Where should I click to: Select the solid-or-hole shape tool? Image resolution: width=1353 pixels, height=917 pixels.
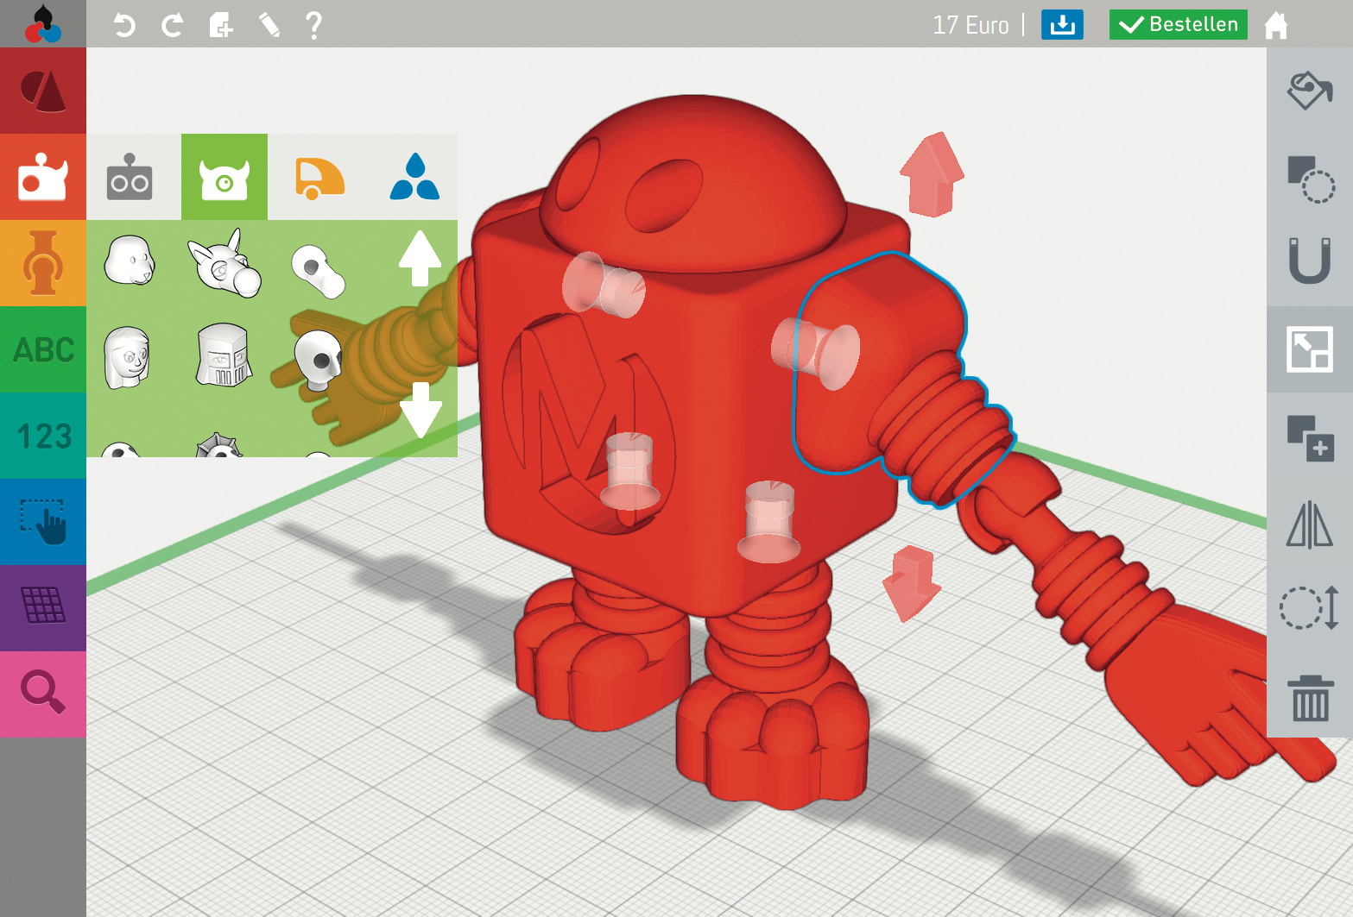pyautogui.click(x=1310, y=179)
